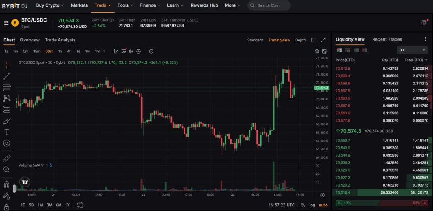Switch to the Overview tab
The height and width of the screenshot is (211, 433).
coord(30,40)
